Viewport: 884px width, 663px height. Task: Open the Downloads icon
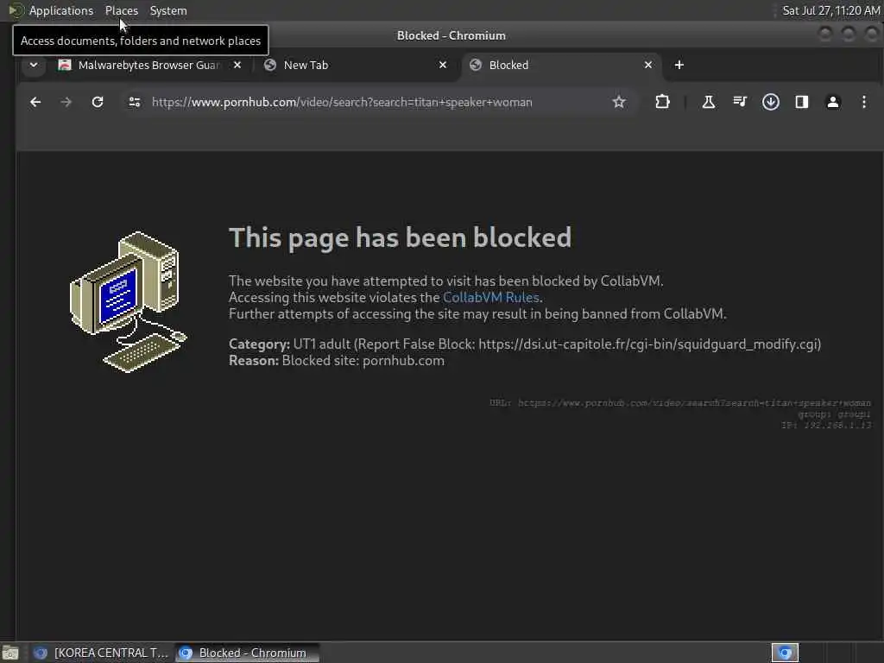pos(771,102)
